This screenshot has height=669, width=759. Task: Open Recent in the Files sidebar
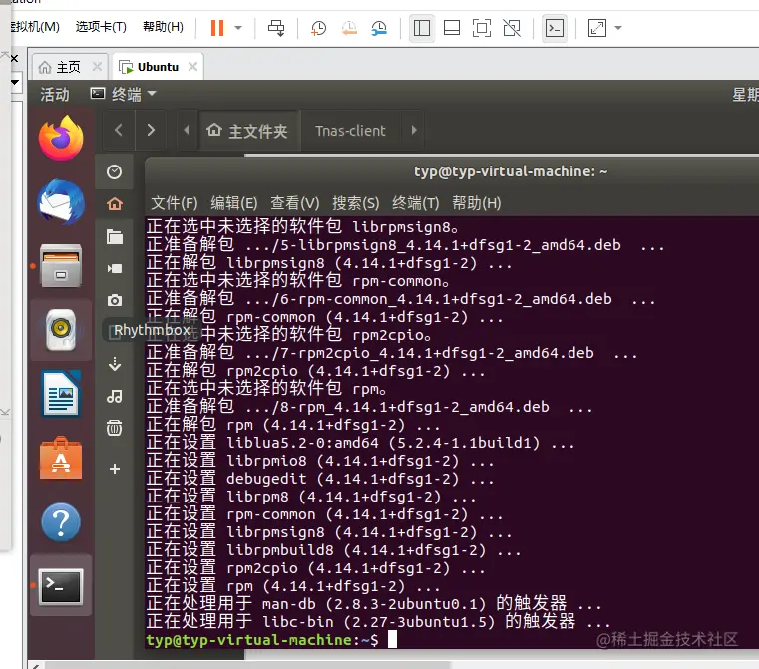[x=115, y=171]
